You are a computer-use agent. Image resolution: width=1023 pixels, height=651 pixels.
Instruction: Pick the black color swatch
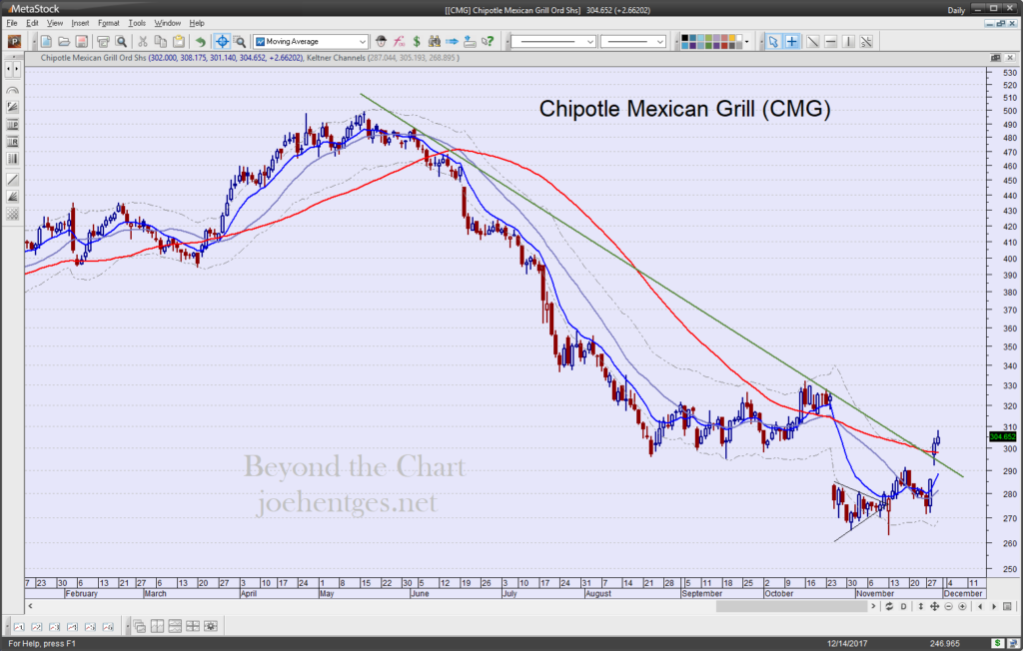click(x=684, y=38)
